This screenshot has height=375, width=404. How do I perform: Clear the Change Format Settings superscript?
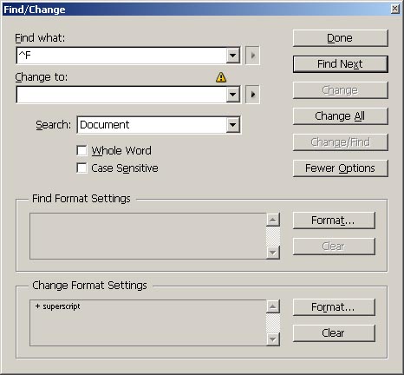334,333
